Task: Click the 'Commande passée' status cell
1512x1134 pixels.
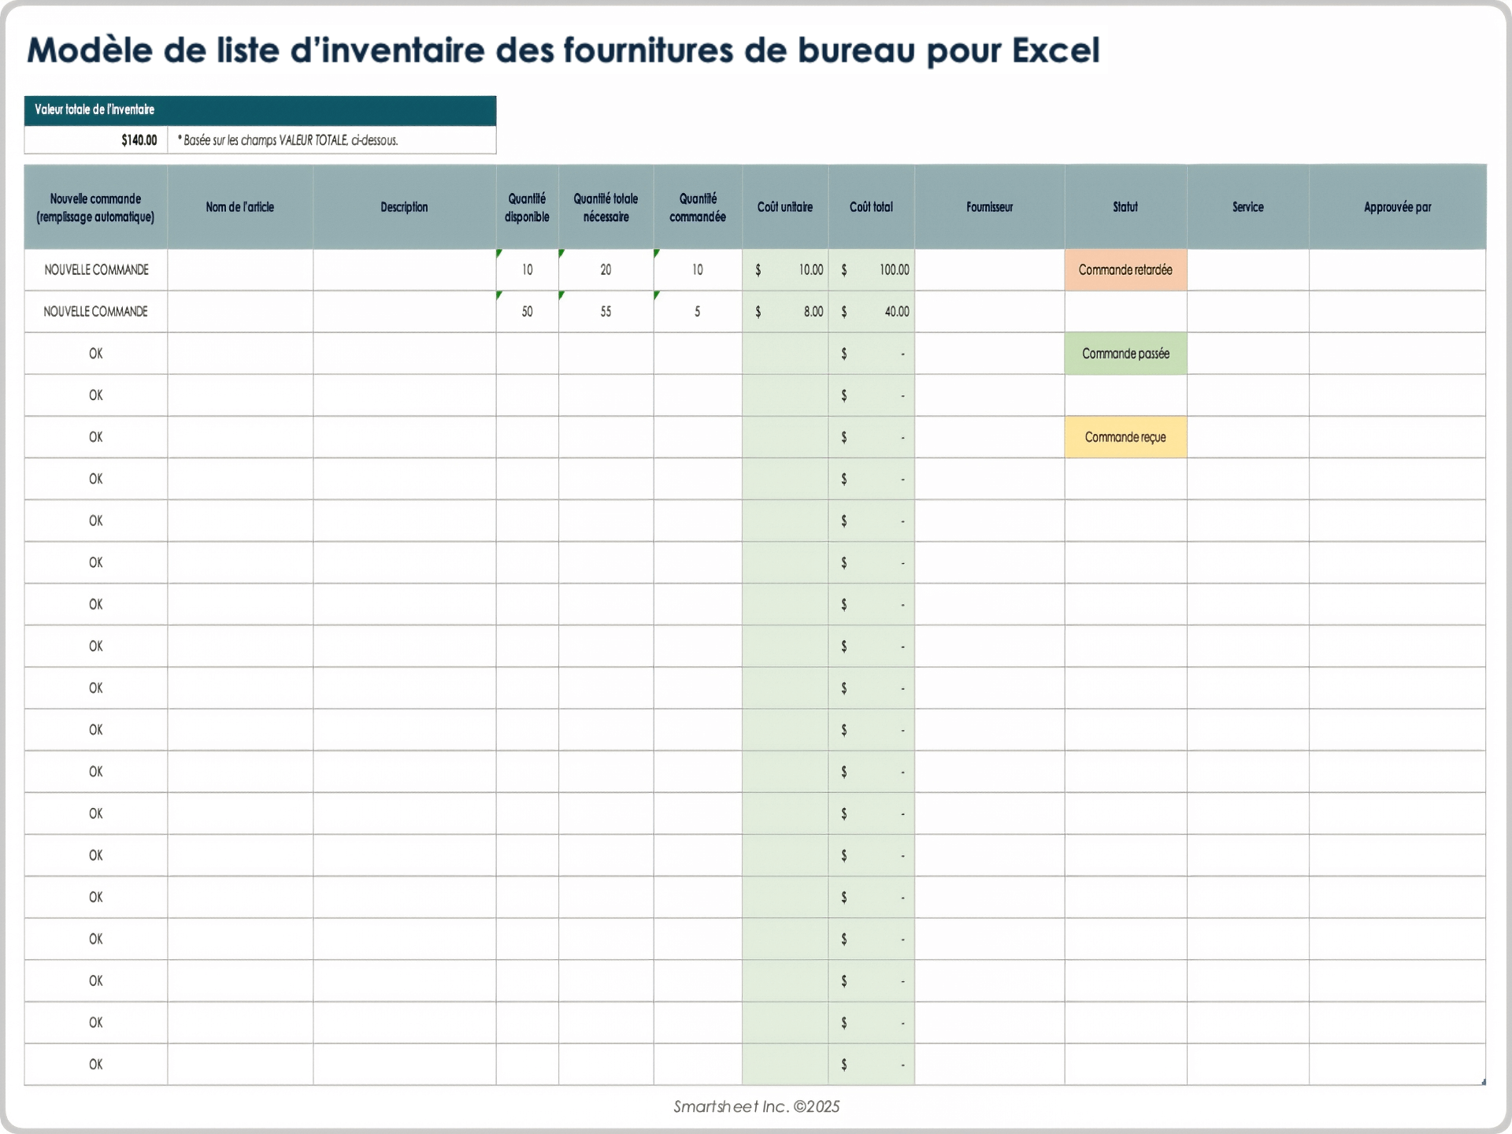Action: coord(1126,354)
